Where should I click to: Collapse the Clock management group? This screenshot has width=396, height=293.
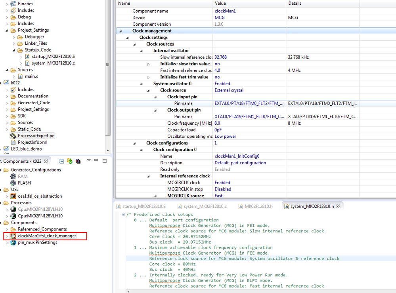tap(121, 31)
